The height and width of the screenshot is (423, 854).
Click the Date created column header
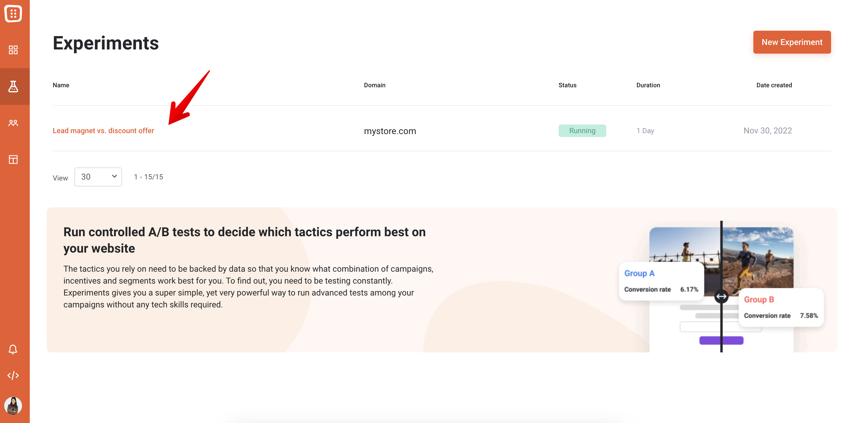tap(774, 85)
